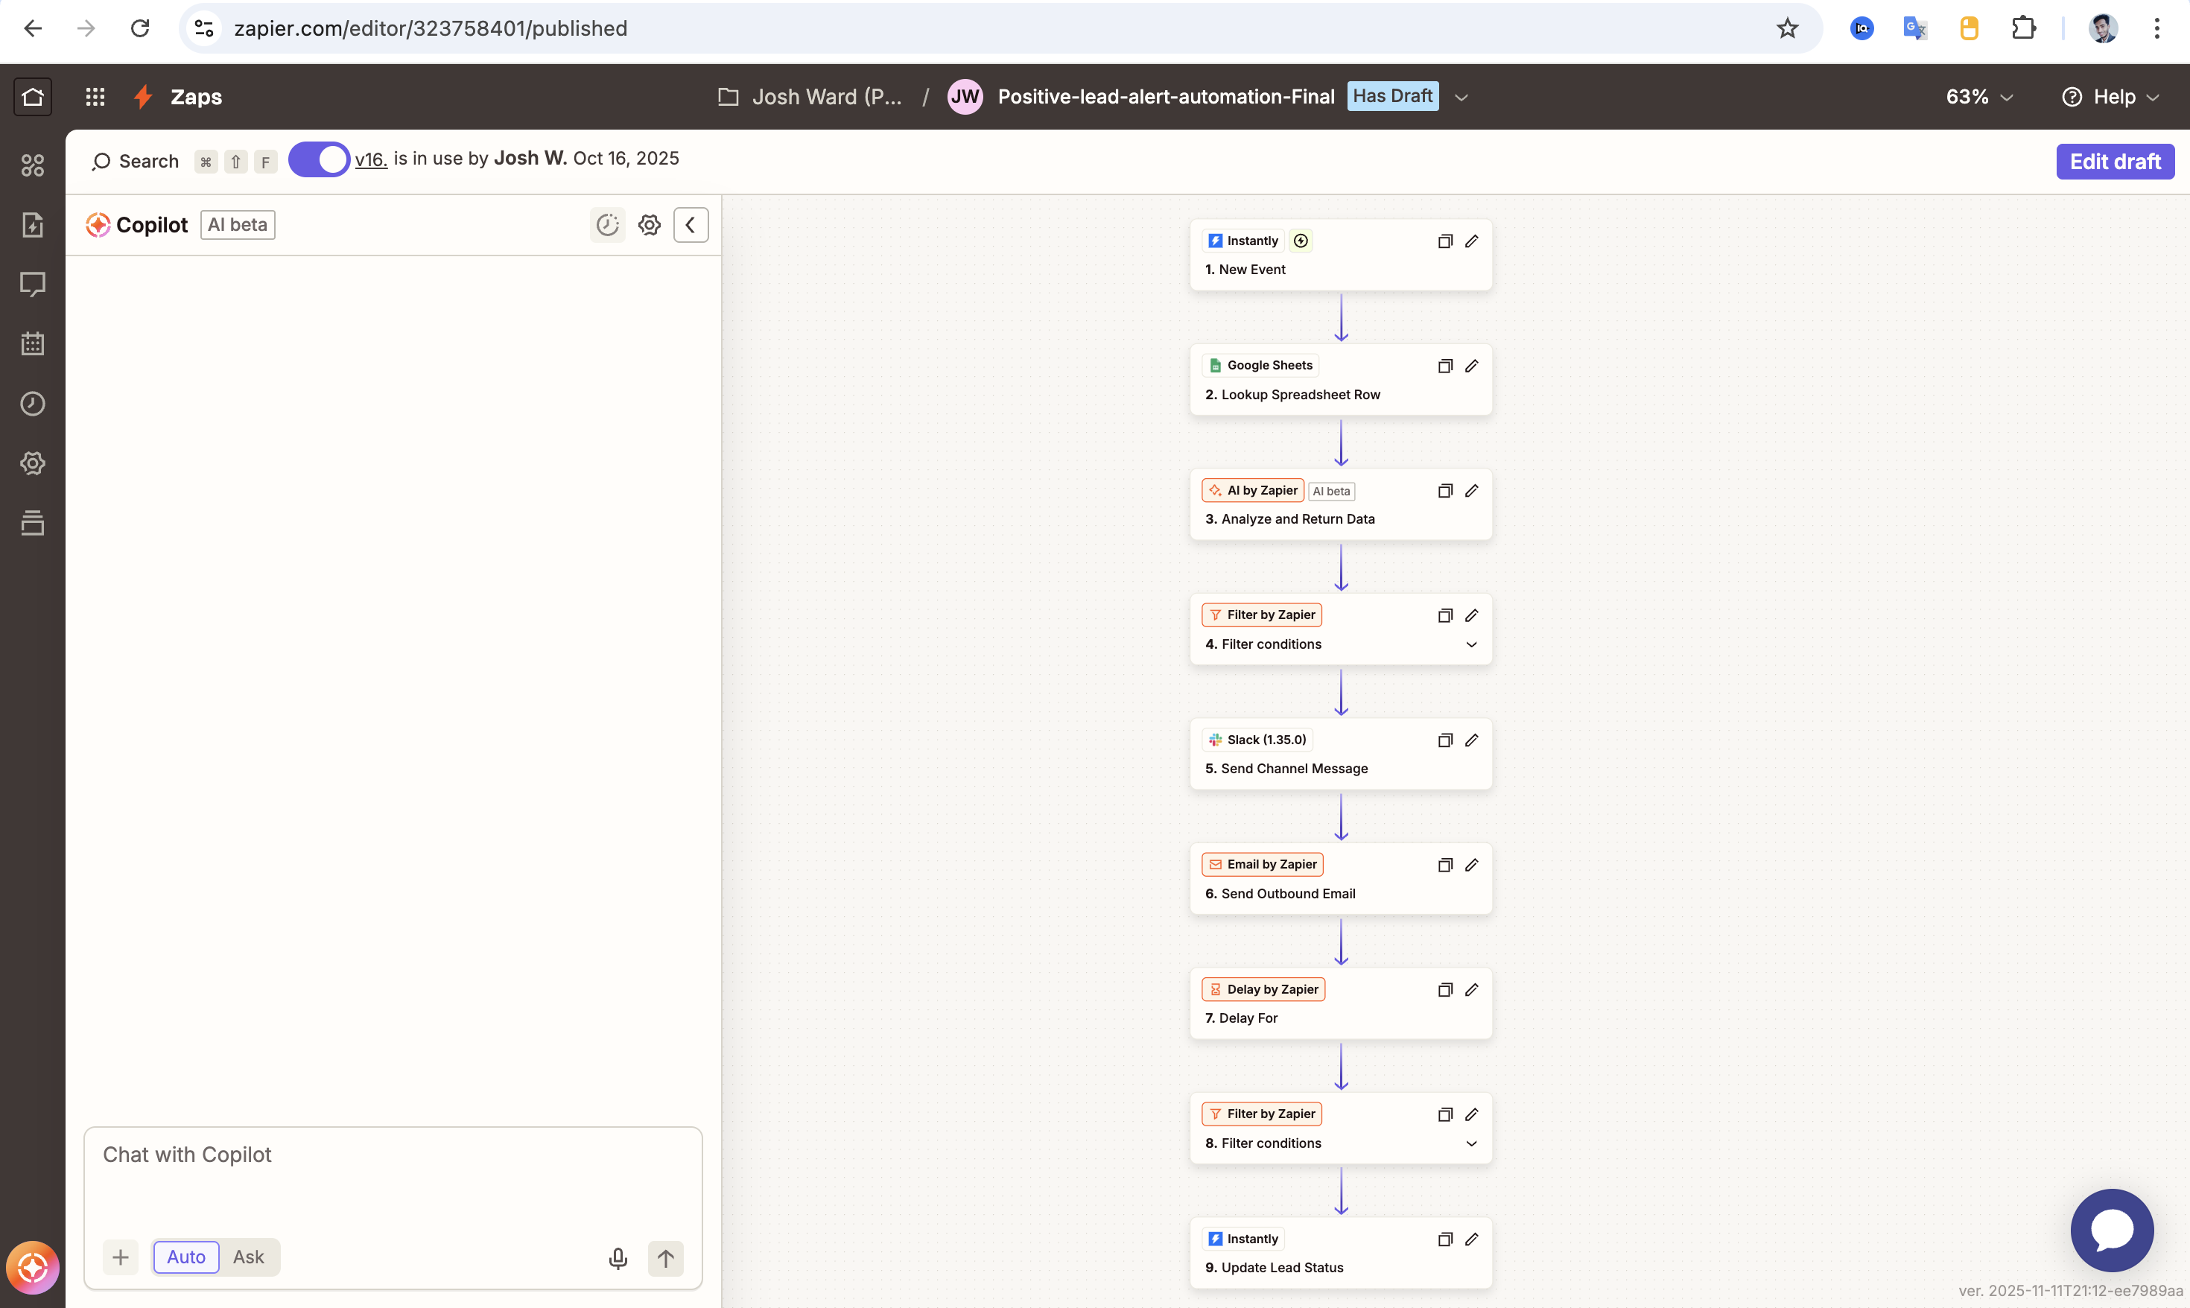Open the calendar icon in the sidebar
The height and width of the screenshot is (1308, 2190).
coord(33,343)
